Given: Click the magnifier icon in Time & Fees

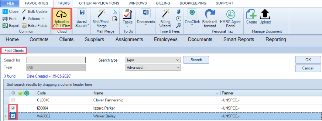Looking at the screenshot, I should point(179,26).
